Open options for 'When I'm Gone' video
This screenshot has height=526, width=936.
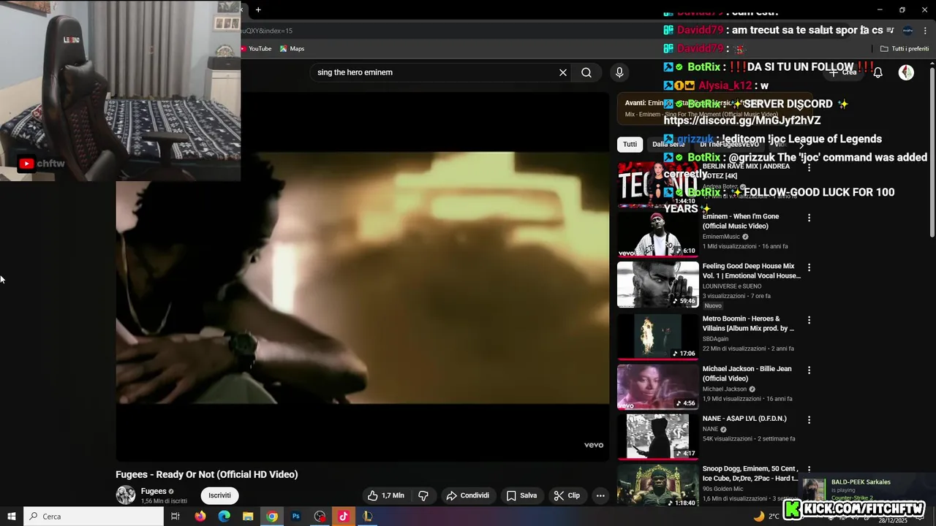point(809,218)
